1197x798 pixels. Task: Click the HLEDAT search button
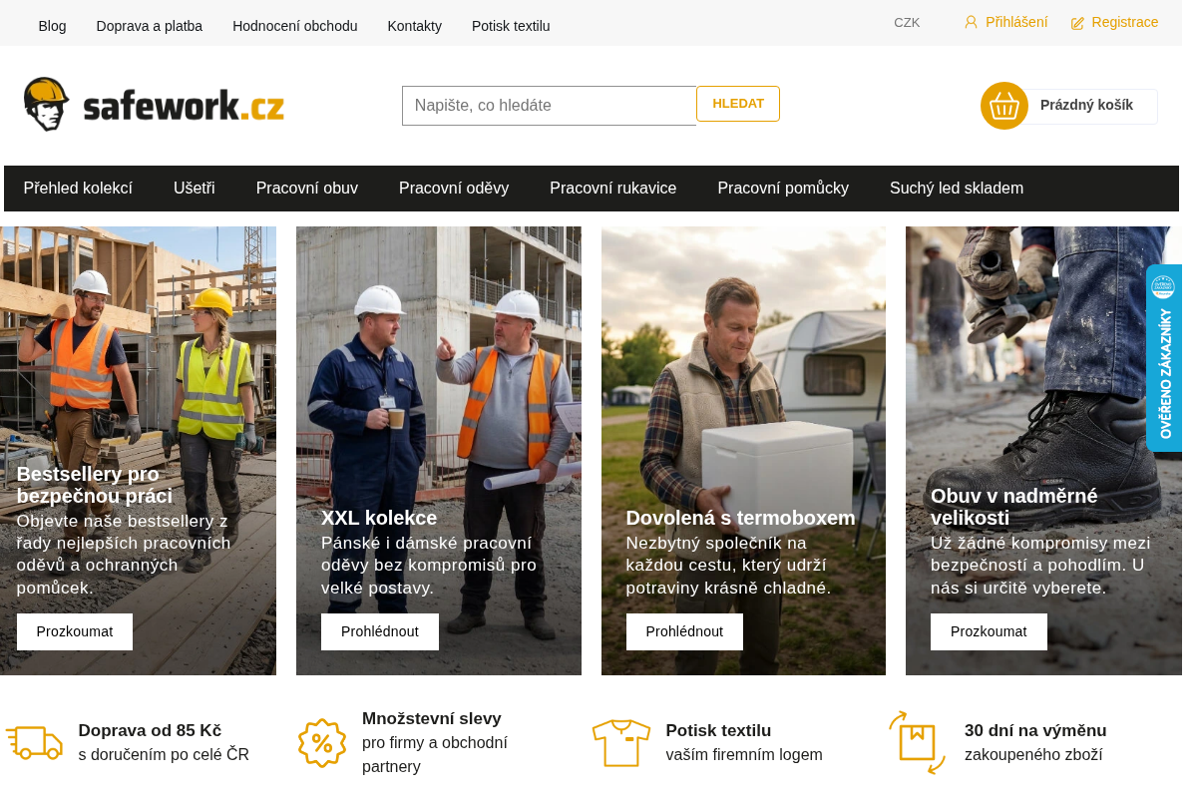coord(738,104)
